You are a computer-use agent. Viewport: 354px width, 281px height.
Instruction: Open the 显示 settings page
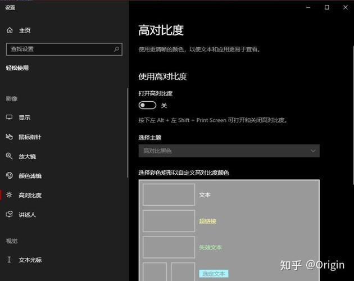24,117
